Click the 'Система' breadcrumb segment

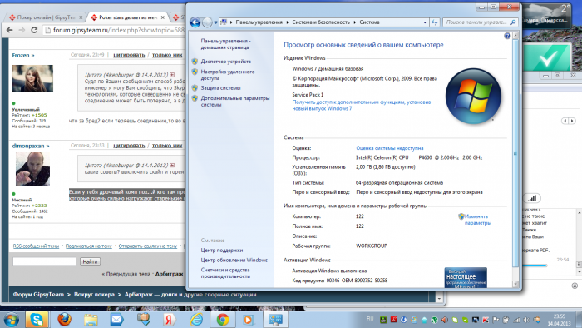click(x=369, y=22)
